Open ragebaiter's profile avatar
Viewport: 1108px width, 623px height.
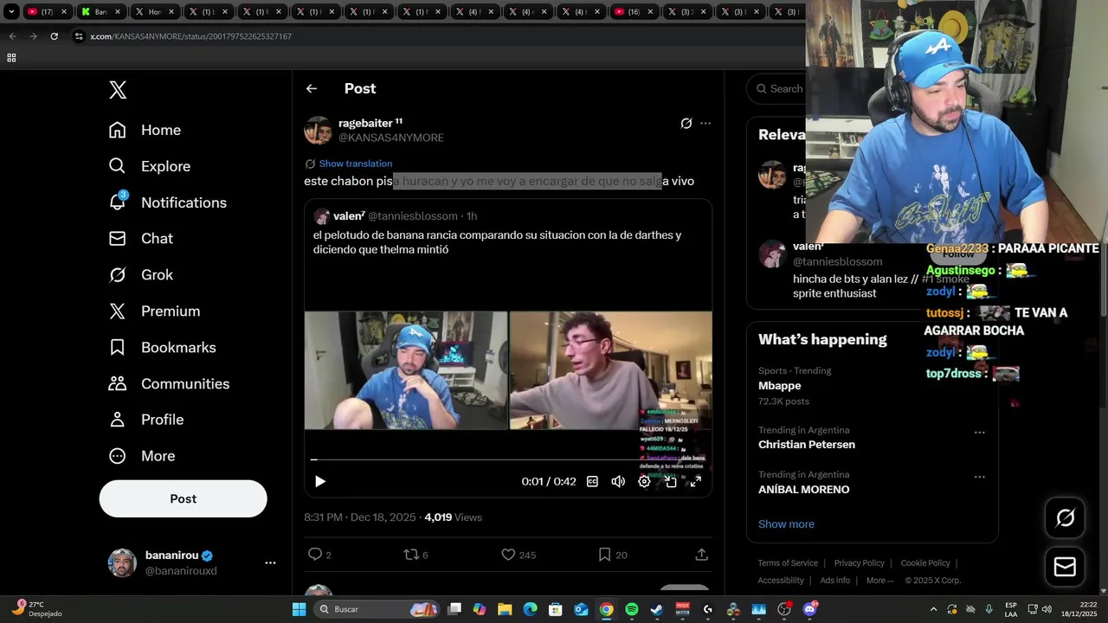319,131
